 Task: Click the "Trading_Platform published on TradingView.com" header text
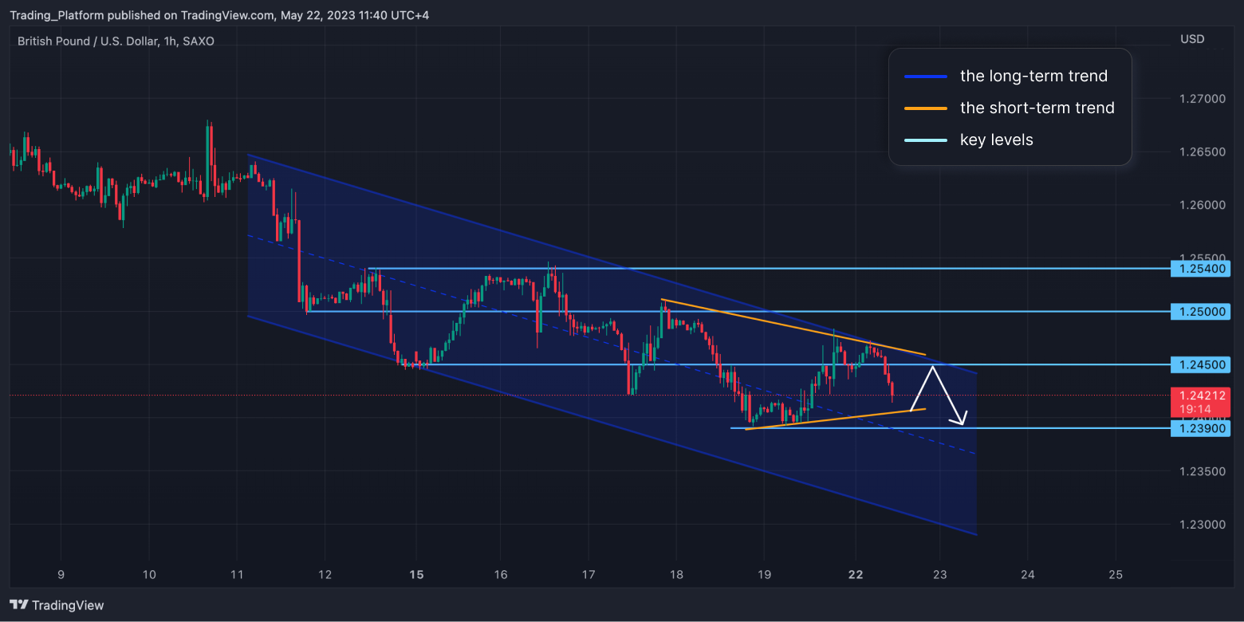coord(143,15)
